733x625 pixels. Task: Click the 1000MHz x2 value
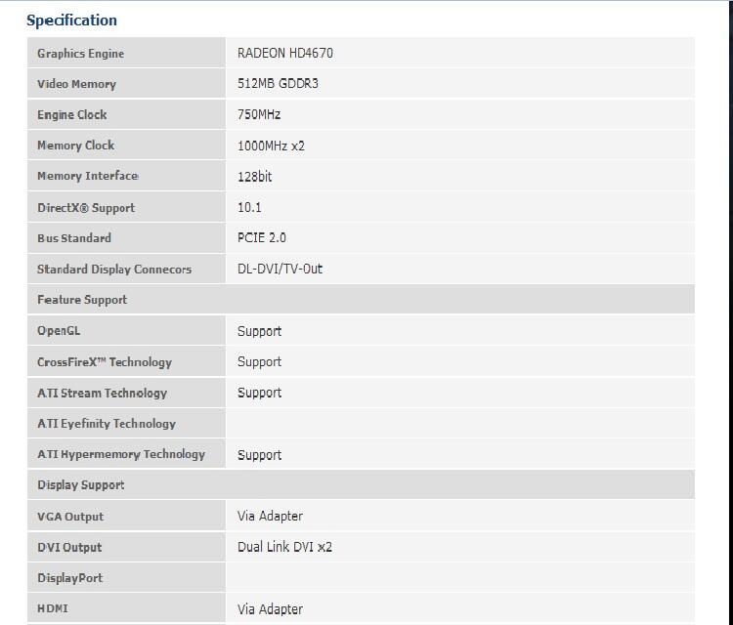pyautogui.click(x=271, y=146)
